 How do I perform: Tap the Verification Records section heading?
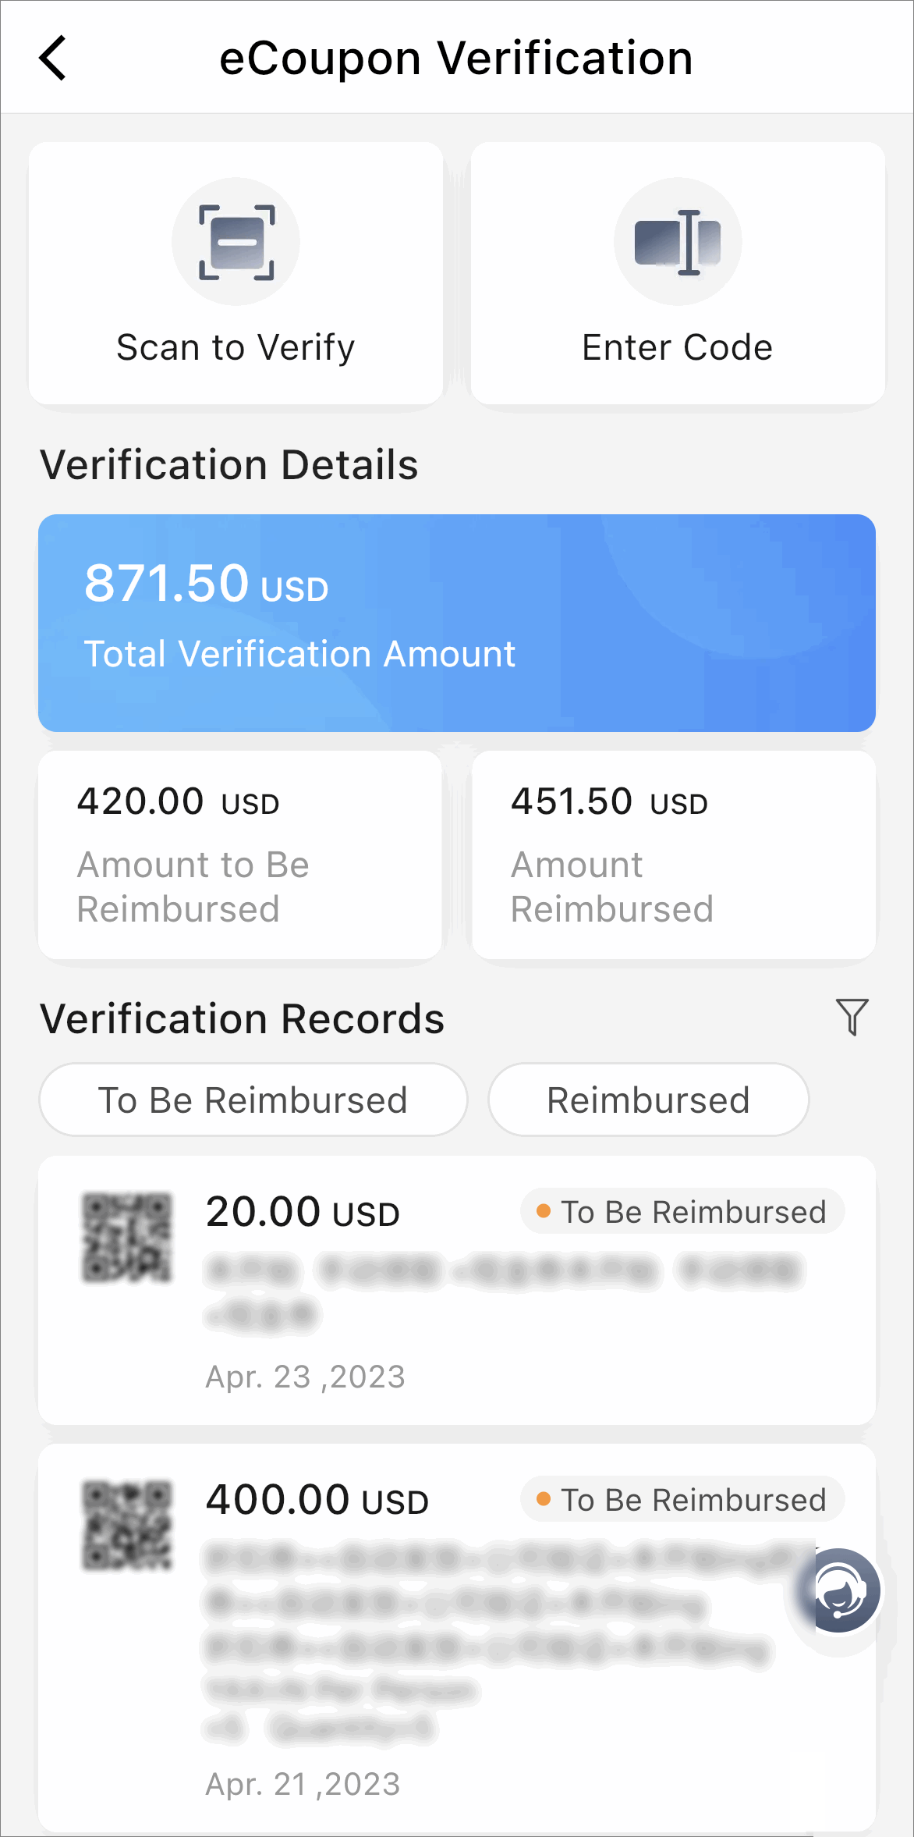tap(243, 1018)
